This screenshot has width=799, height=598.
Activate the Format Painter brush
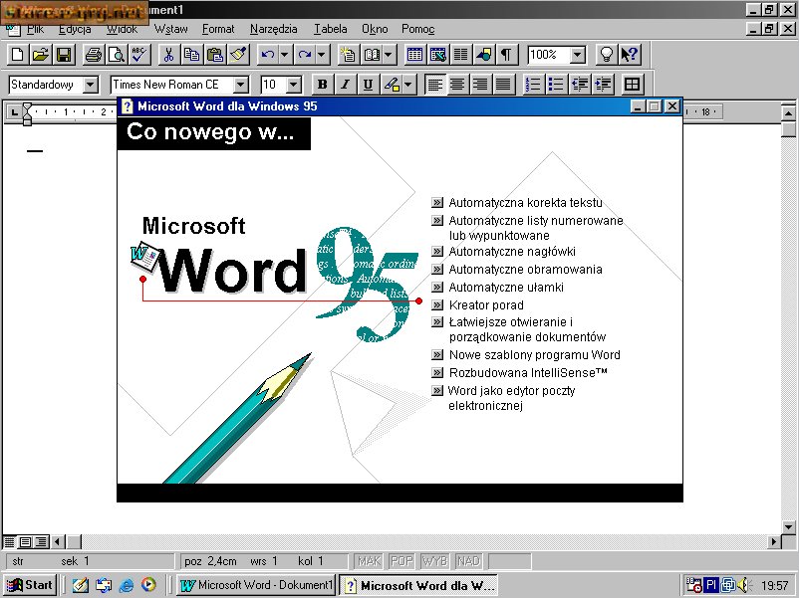click(x=238, y=55)
